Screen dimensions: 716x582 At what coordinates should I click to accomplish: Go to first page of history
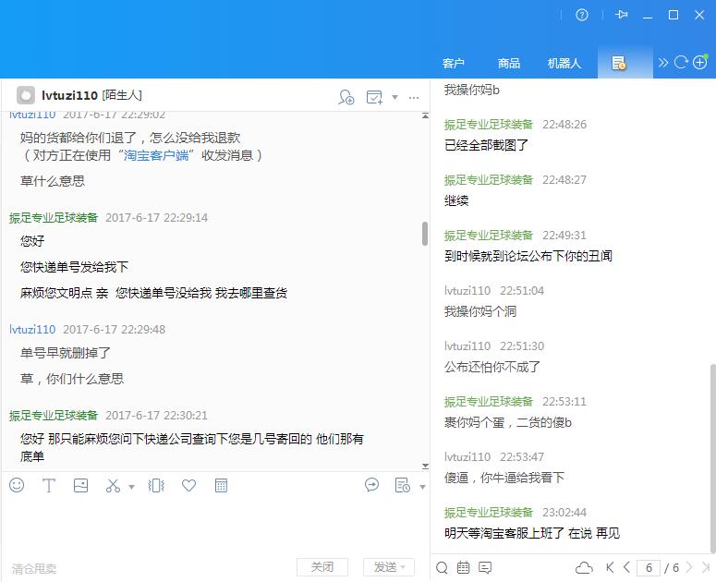pyautogui.click(x=610, y=567)
